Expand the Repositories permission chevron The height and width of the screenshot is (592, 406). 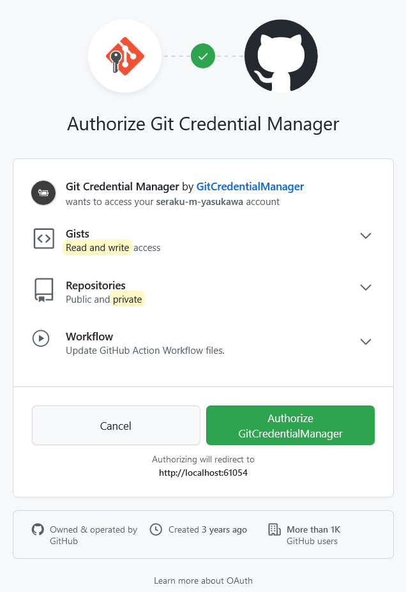(x=366, y=287)
